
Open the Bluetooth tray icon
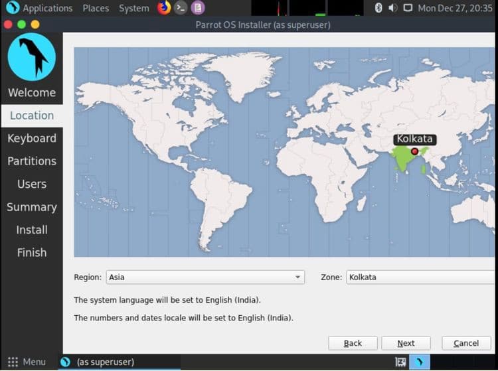click(378, 7)
